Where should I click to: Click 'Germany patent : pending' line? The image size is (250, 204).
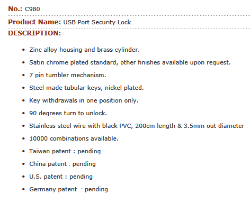click(x=69, y=189)
